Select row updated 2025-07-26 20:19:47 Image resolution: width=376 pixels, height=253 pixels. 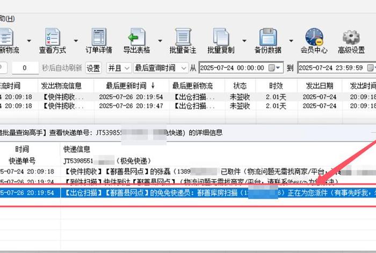pos(188,106)
